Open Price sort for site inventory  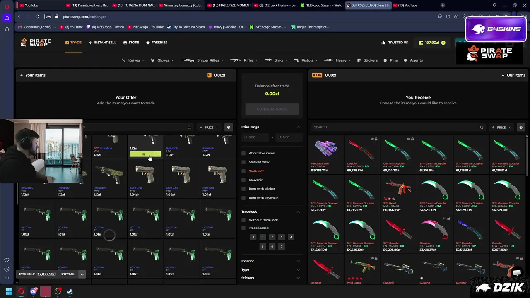pos(501,127)
